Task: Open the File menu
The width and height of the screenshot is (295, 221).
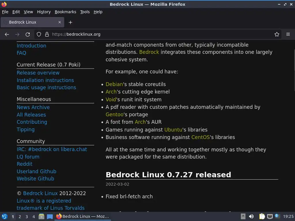Action: pos(5,12)
